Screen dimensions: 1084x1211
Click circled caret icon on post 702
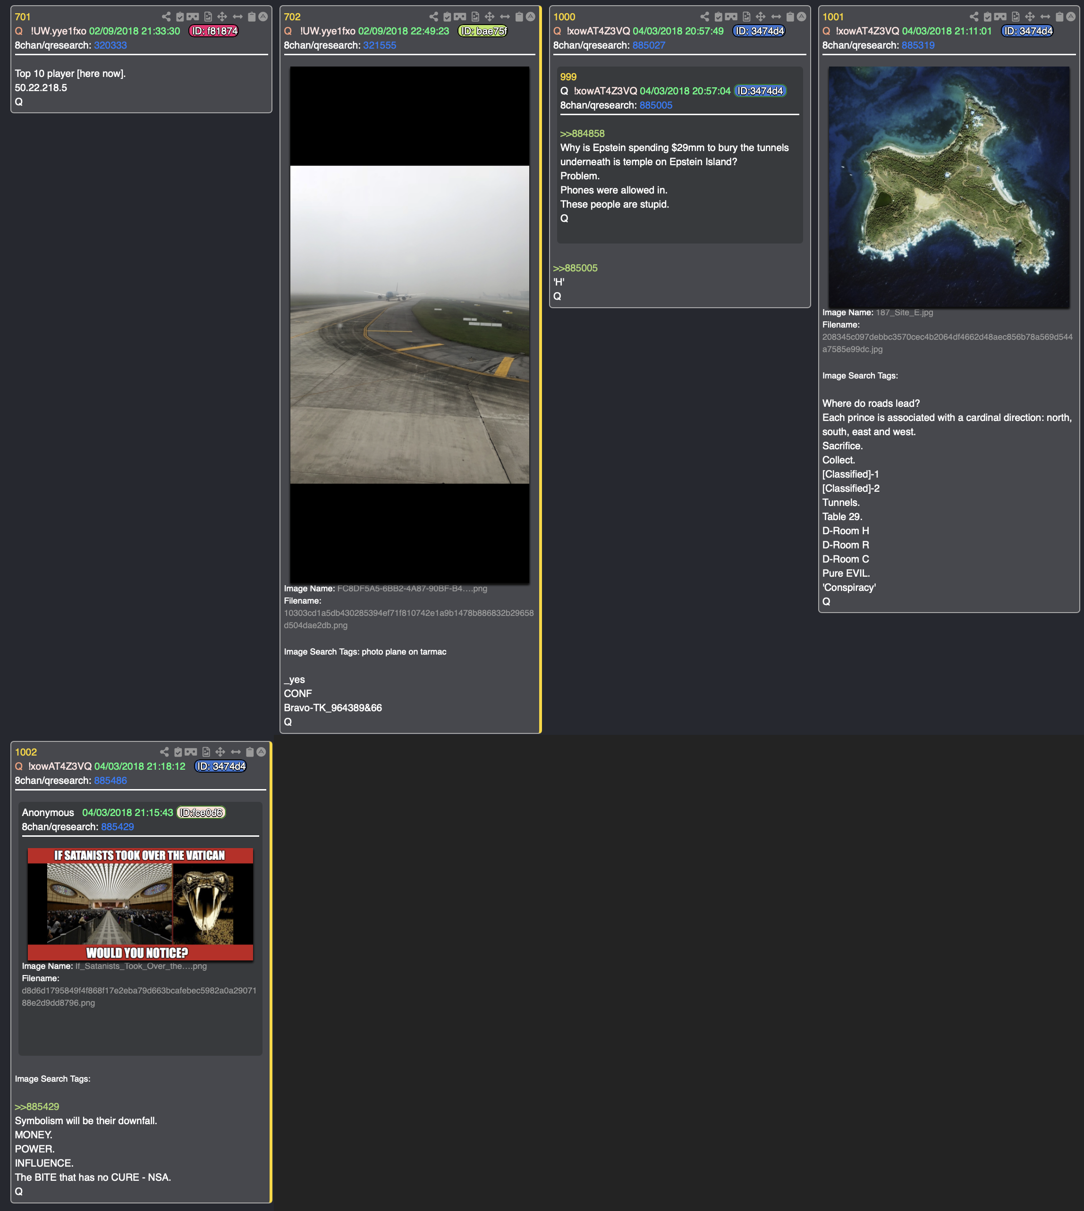pyautogui.click(x=530, y=17)
